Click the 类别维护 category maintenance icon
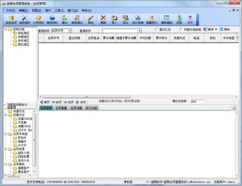The image size is (242, 186). pyautogui.click(x=25, y=19)
